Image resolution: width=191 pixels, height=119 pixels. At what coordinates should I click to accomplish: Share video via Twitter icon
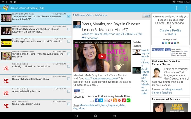[101, 100]
